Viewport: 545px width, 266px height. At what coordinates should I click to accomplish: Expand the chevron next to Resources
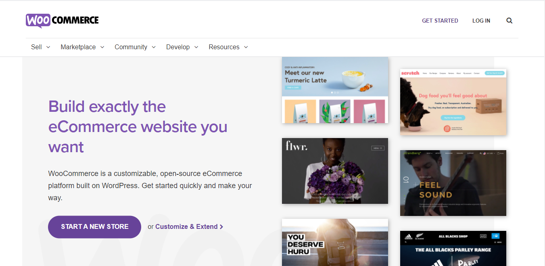click(x=246, y=47)
